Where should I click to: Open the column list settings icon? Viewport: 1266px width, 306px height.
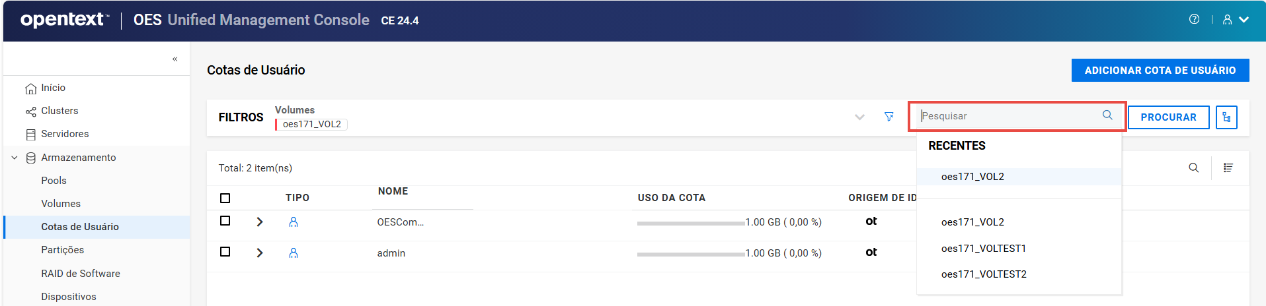(x=1228, y=168)
